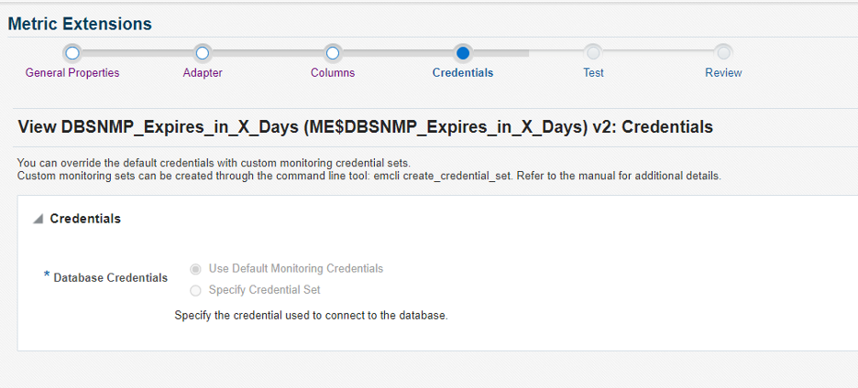
Task: Click the Adapter step circle icon
Action: [203, 53]
